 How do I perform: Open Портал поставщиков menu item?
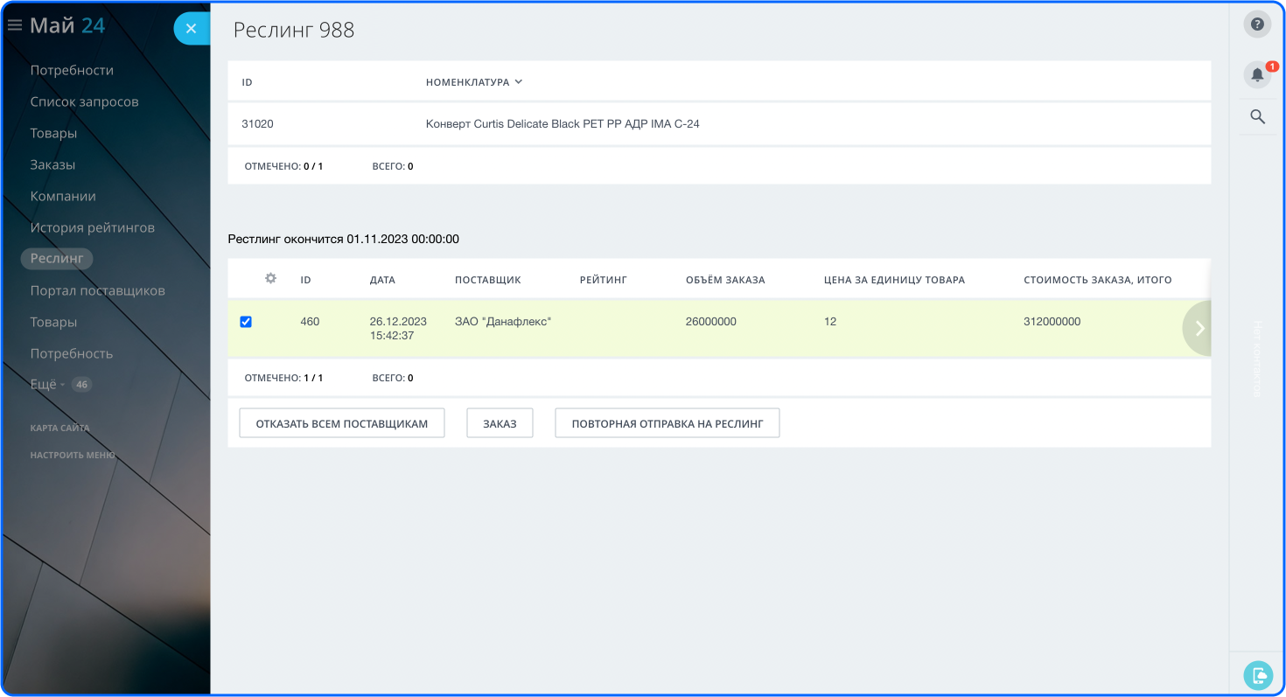click(97, 290)
